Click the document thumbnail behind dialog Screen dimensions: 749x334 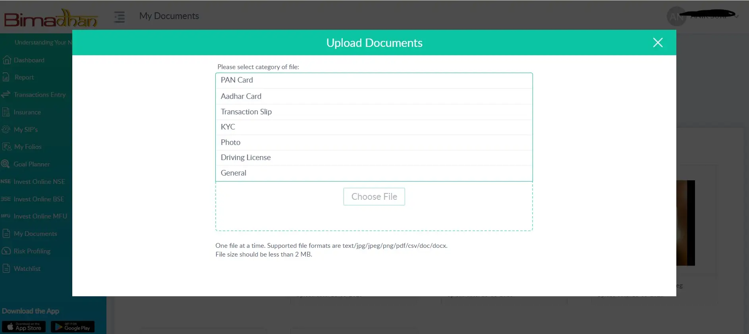coord(685,223)
